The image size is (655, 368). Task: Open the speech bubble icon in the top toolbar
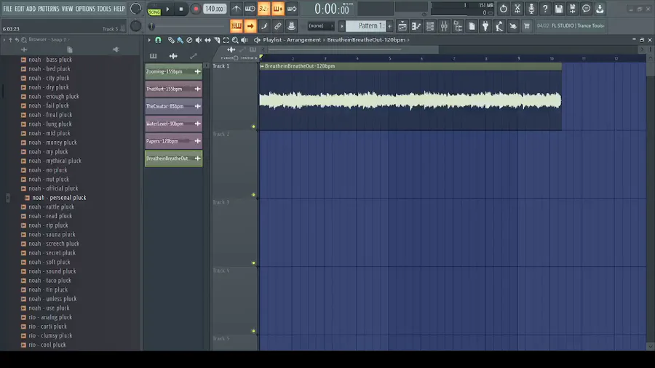586,9
